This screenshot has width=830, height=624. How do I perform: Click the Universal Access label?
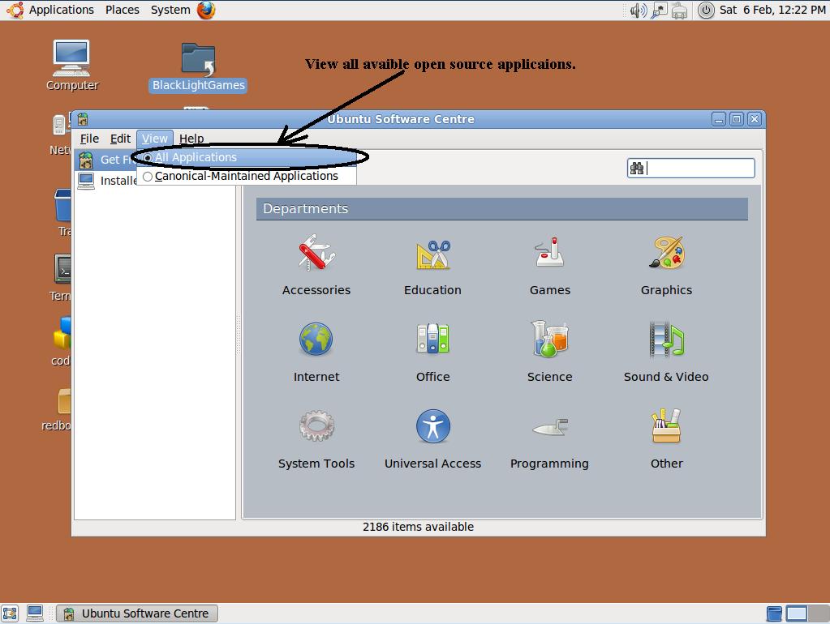433,464
